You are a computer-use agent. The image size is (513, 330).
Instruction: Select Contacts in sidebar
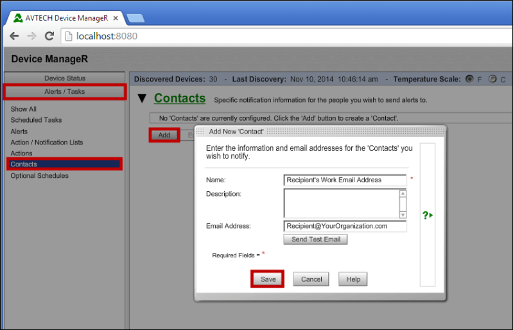pyautogui.click(x=64, y=164)
